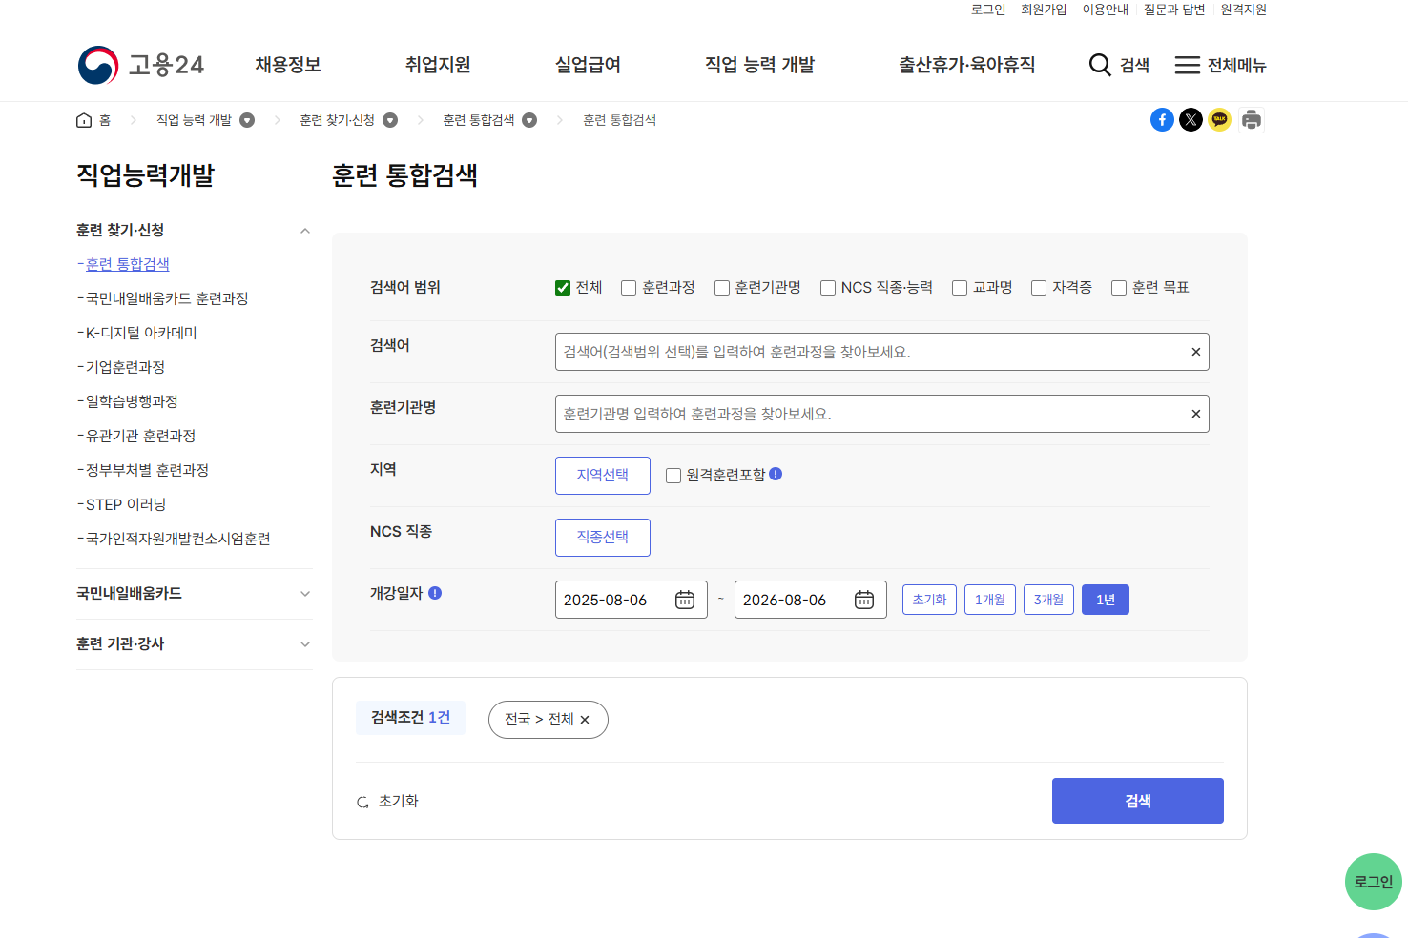Screen dimensions: 1408x938
Task: Open the 채용정보 top menu
Action: tap(288, 65)
